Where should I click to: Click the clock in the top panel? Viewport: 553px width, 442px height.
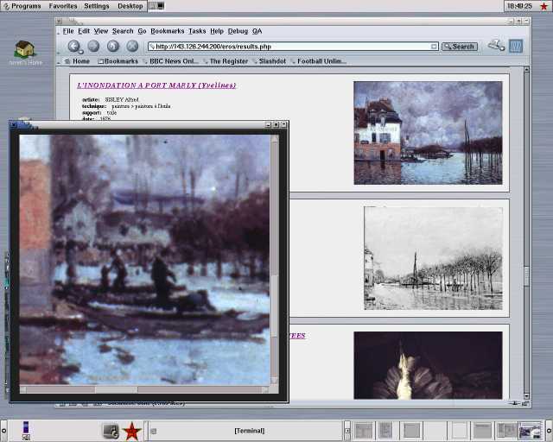(x=519, y=6)
